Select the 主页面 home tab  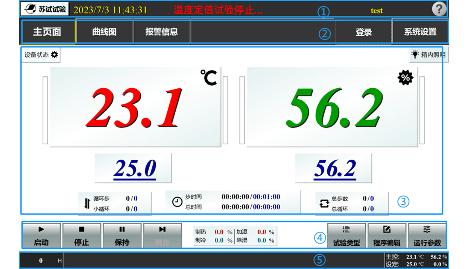pyautogui.click(x=47, y=32)
